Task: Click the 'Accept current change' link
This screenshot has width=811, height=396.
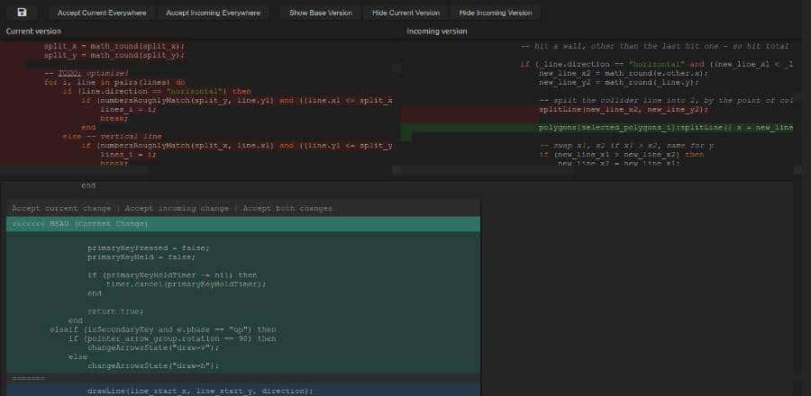Action: (61, 209)
